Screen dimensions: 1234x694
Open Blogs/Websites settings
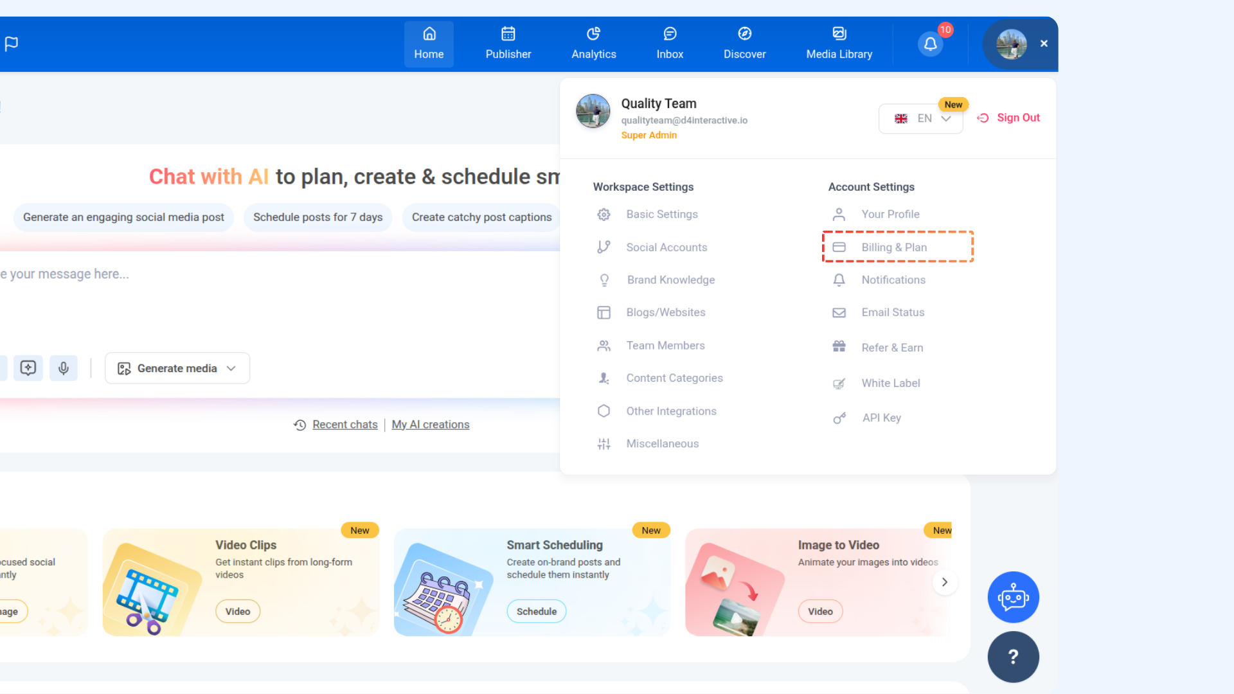[x=666, y=313]
